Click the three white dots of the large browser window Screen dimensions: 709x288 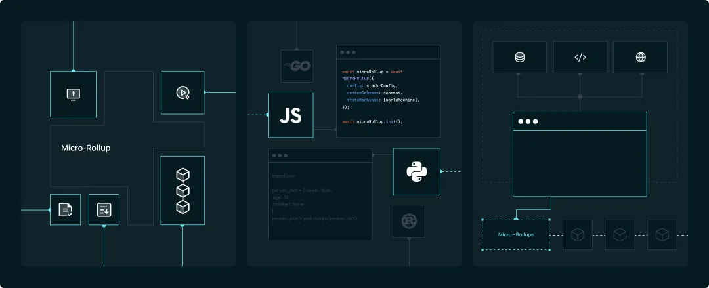[x=528, y=121]
